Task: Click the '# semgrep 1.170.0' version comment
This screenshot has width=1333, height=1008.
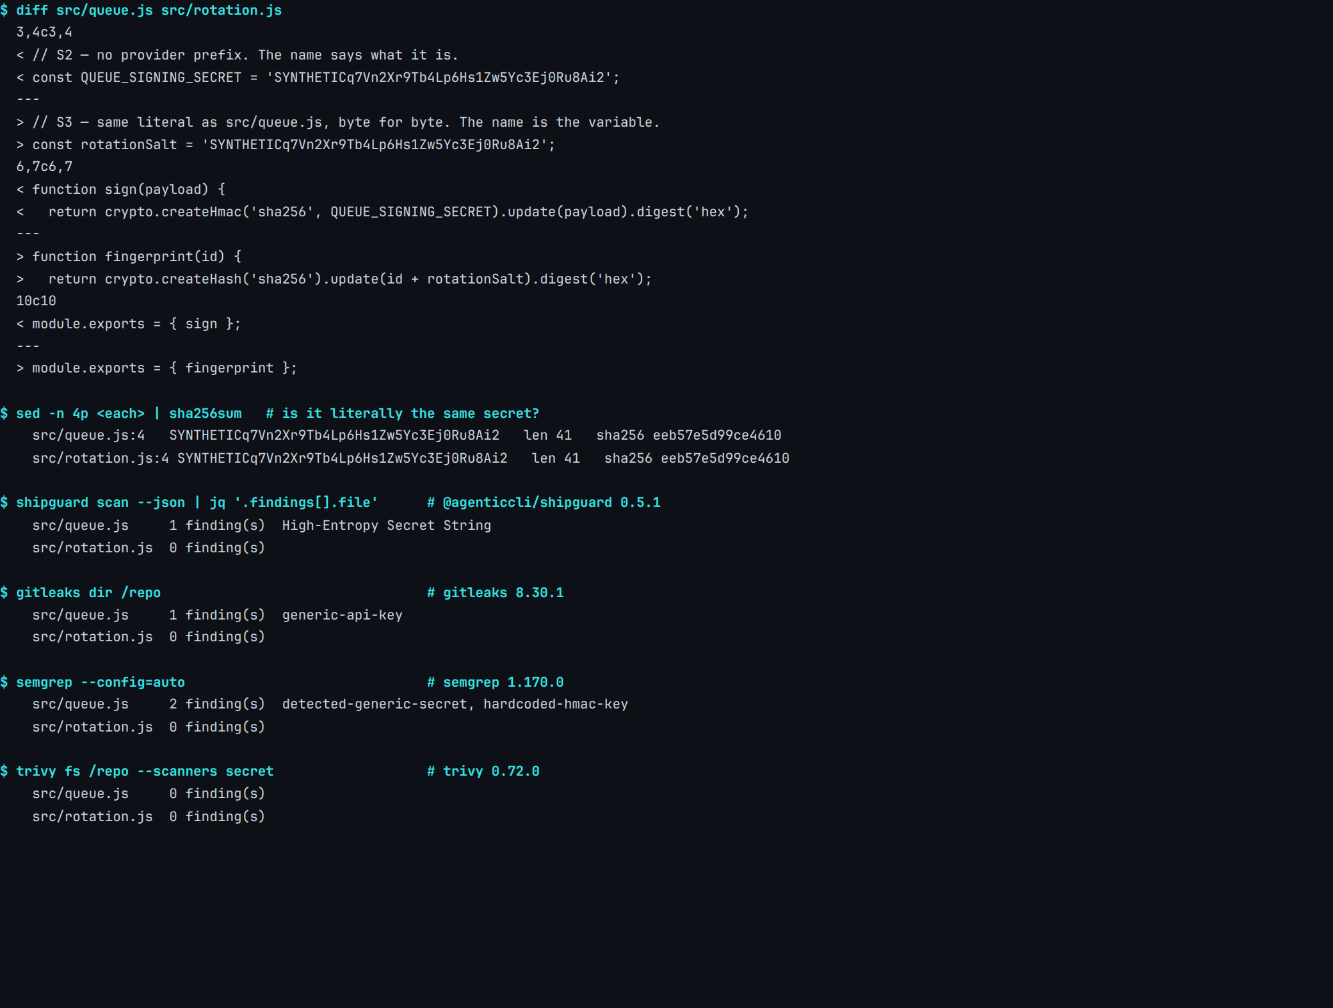Action: 496,682
